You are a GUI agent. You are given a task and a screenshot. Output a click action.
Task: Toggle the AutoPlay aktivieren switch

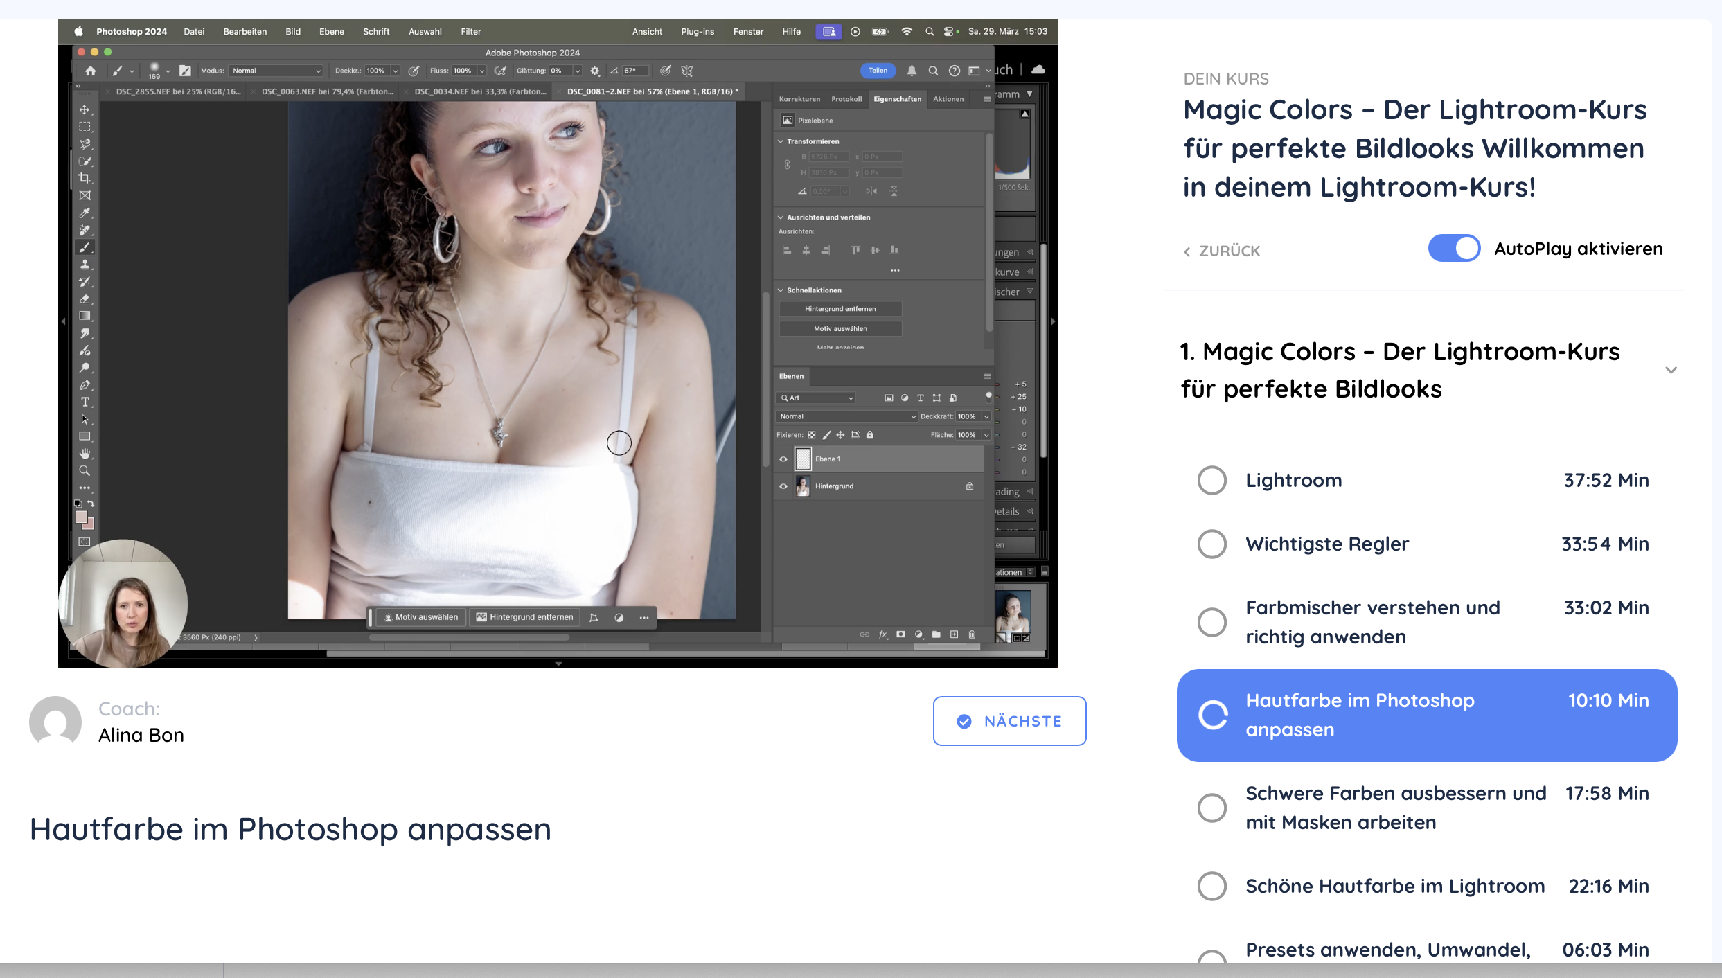point(1454,248)
